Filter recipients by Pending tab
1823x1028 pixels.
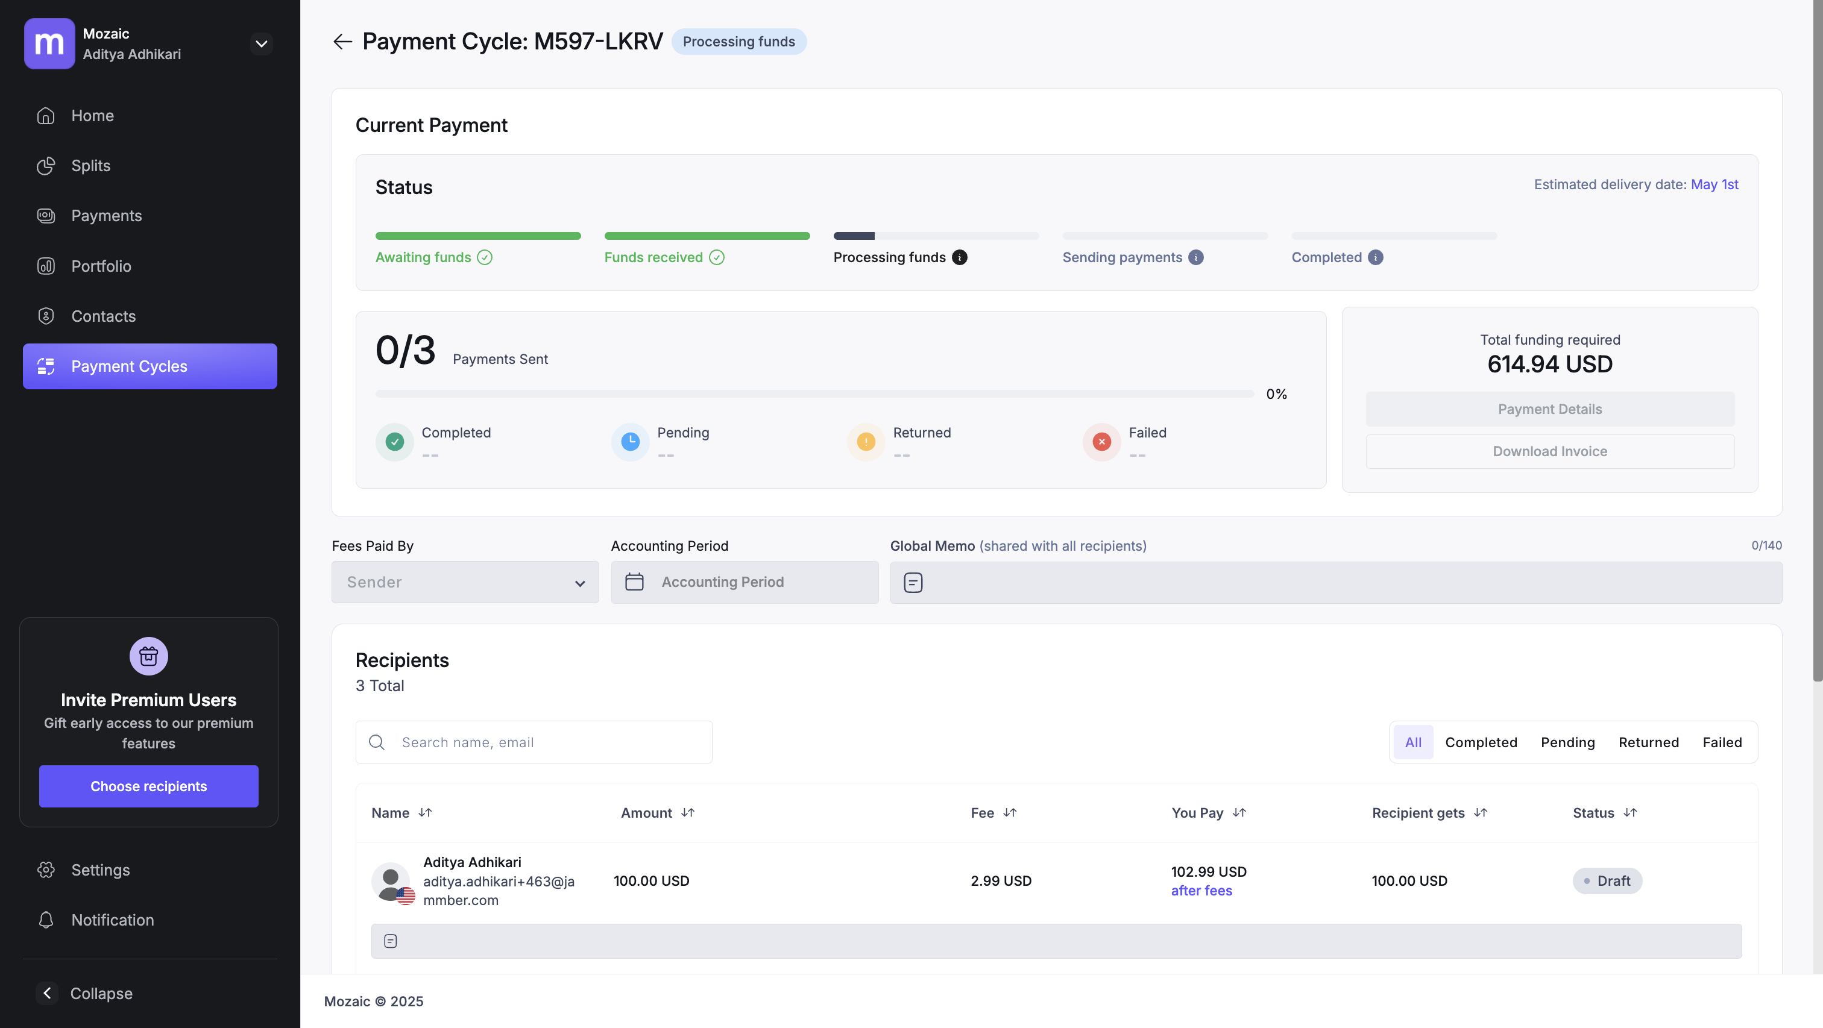click(x=1567, y=742)
